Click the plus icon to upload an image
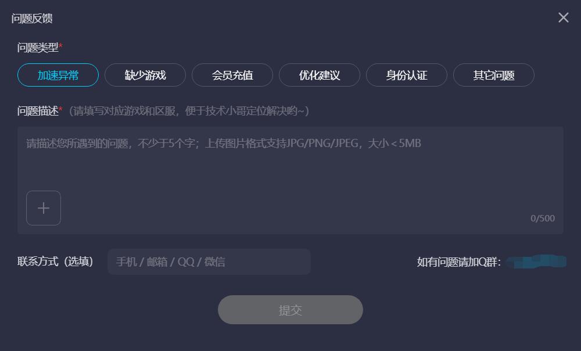The image size is (581, 351). [x=44, y=208]
